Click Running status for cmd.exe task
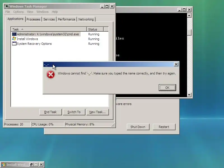 pyautogui.click(x=94, y=34)
